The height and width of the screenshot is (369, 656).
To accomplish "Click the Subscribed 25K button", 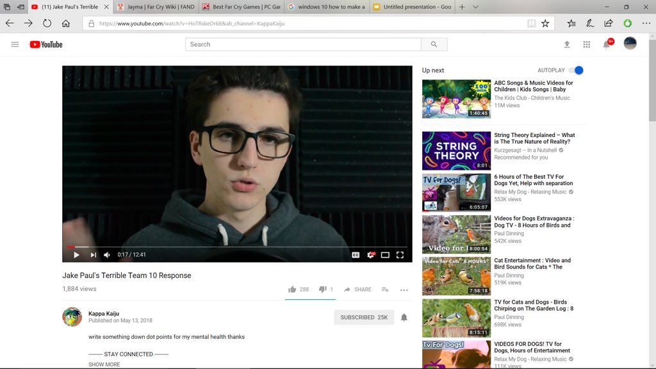I will pos(364,317).
